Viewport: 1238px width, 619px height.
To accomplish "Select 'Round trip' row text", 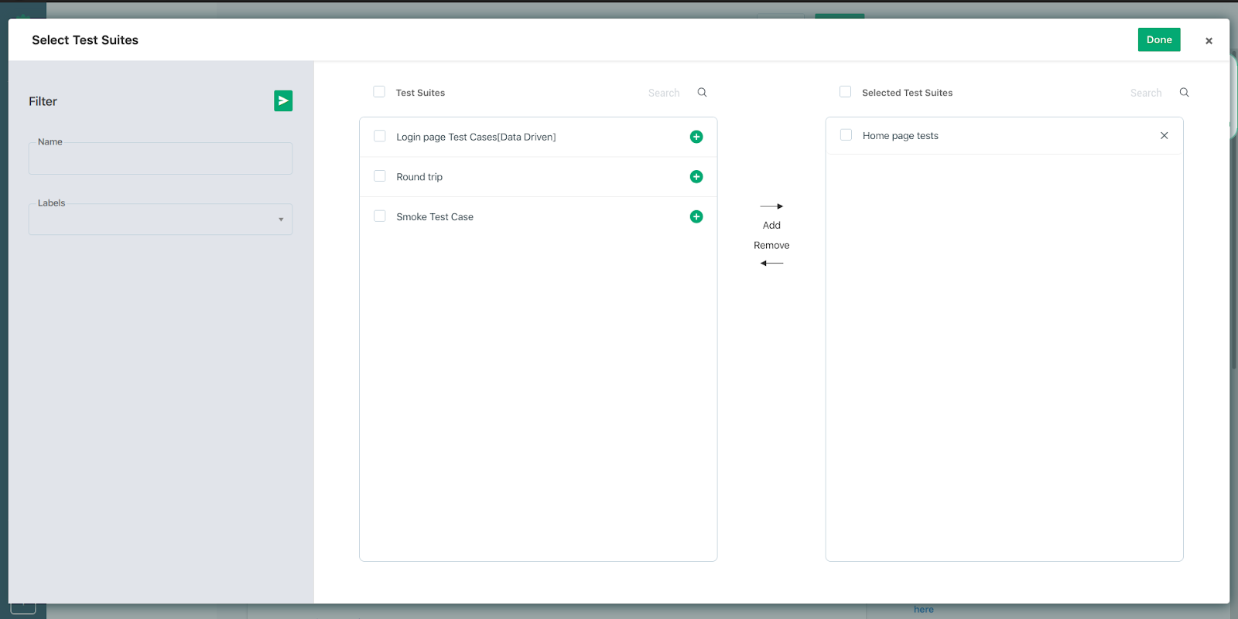I will tap(419, 177).
